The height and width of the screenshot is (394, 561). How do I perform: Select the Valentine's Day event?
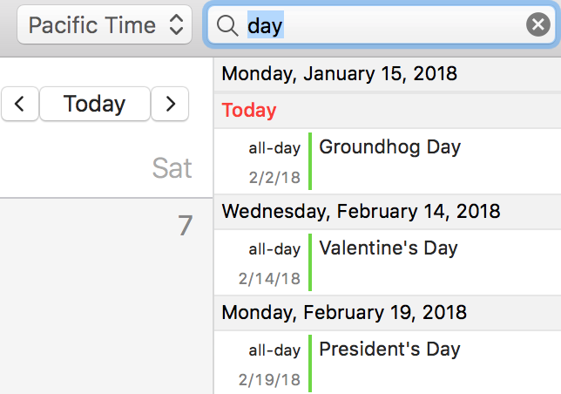coord(388,248)
